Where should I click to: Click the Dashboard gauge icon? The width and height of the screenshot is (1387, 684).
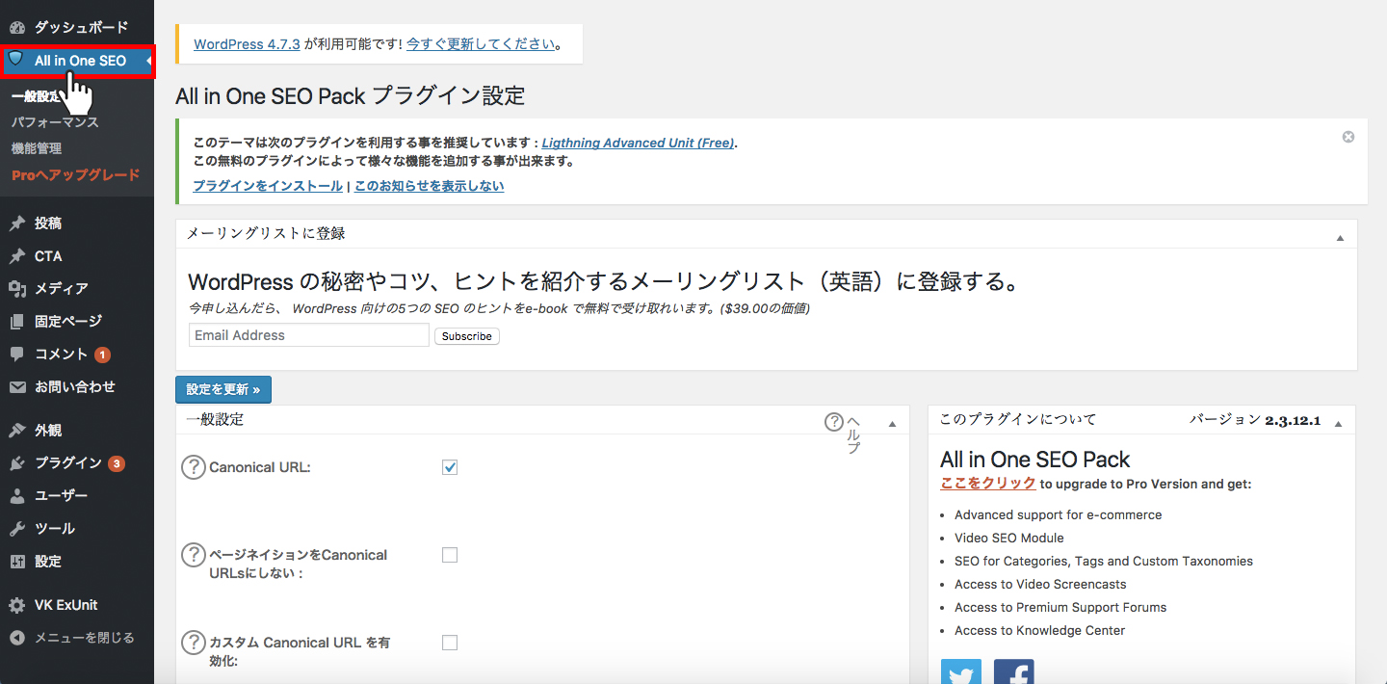click(x=17, y=27)
